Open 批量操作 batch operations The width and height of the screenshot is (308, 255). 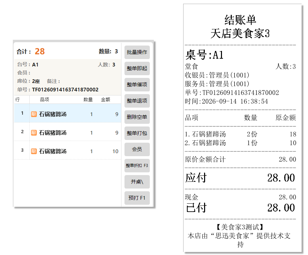[x=137, y=52]
